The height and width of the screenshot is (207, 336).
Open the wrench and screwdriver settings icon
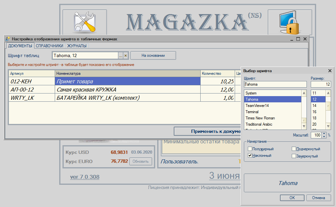point(85,22)
